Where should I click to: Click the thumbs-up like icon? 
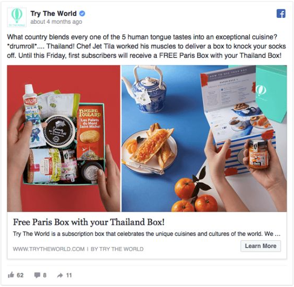point(11,275)
